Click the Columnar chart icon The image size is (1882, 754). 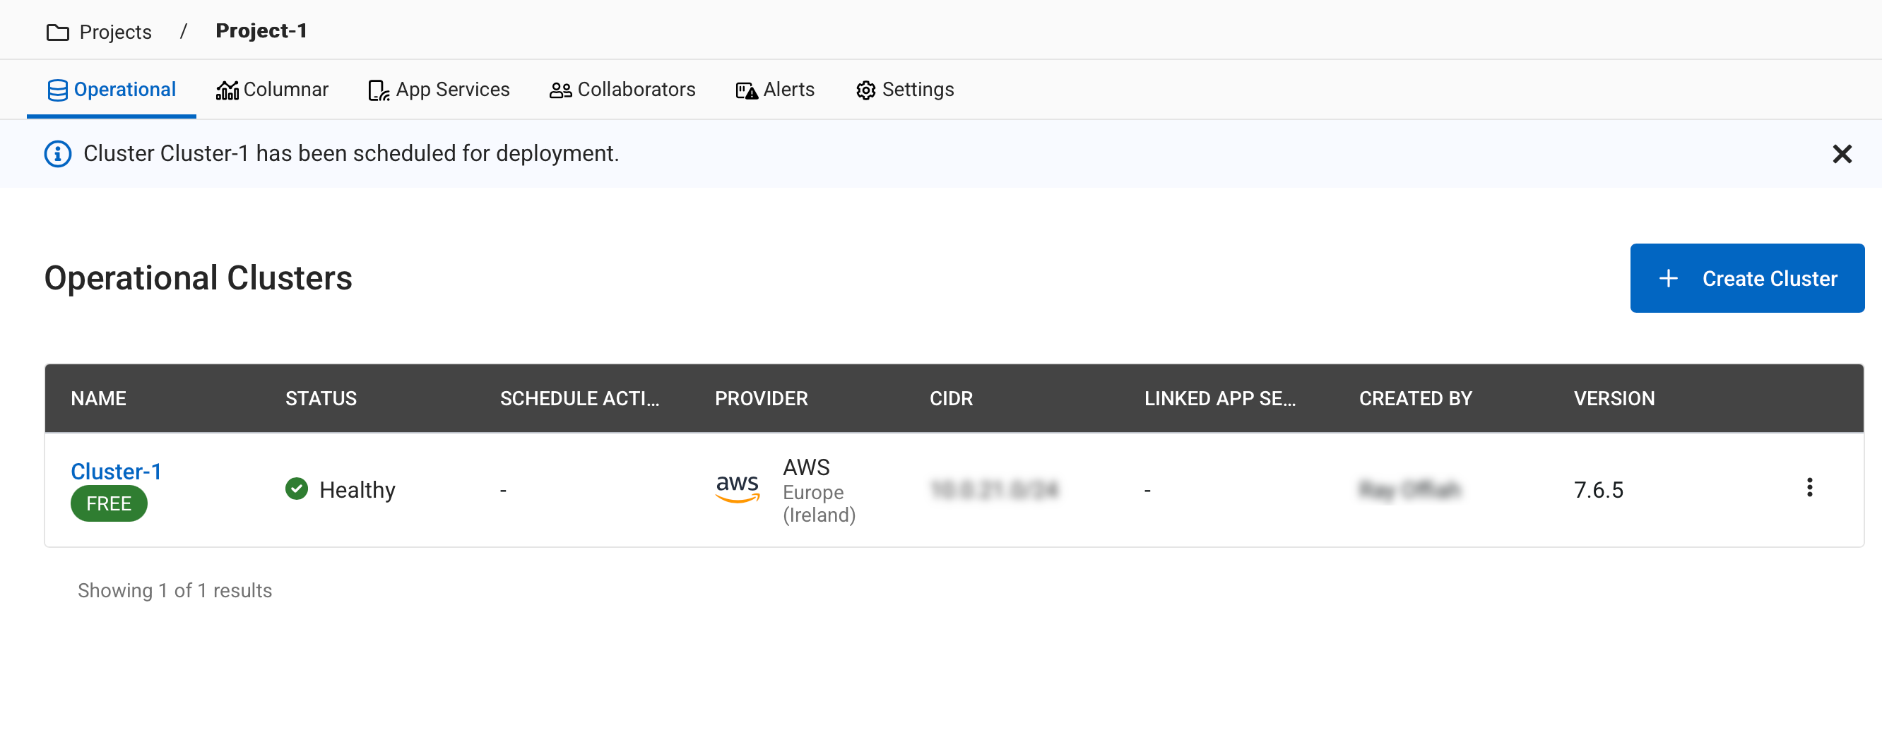pyautogui.click(x=227, y=90)
